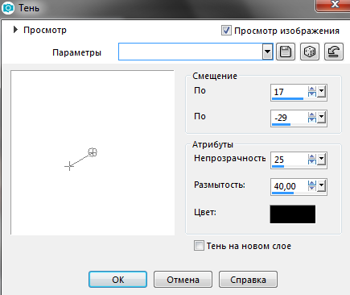Open slider dropdown for horizontal offset -29

[322, 118]
